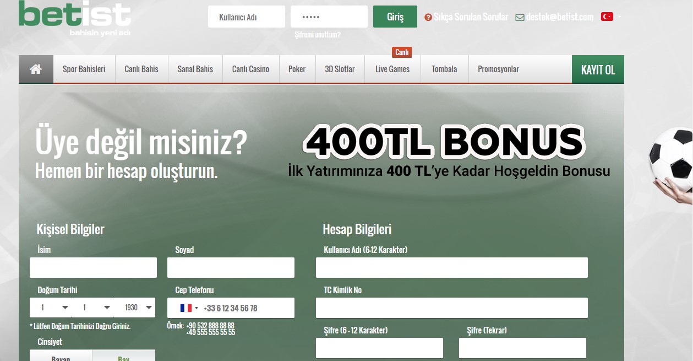Open language dropdown arrow next to flag
The height and width of the screenshot is (361, 693).
pos(620,17)
